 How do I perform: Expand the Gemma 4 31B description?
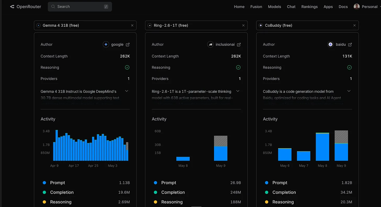127,91
